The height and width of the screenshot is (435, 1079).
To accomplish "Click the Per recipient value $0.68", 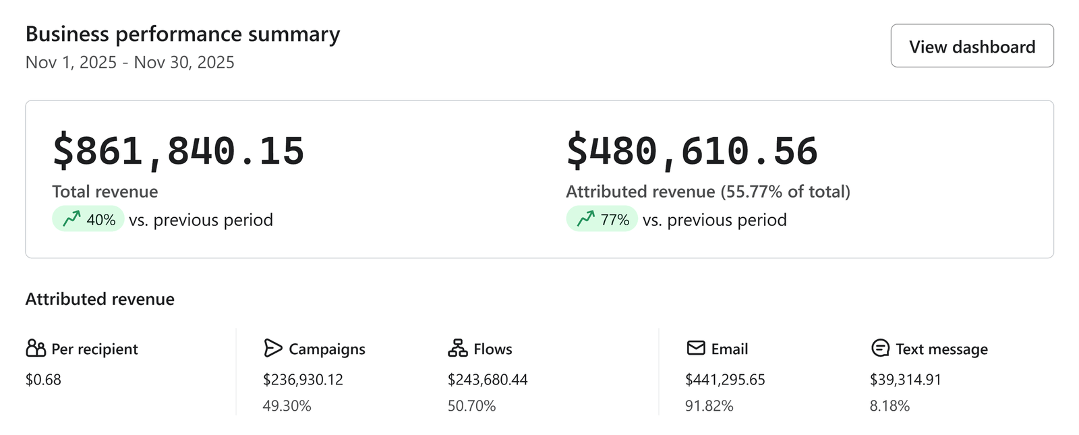I will (43, 380).
